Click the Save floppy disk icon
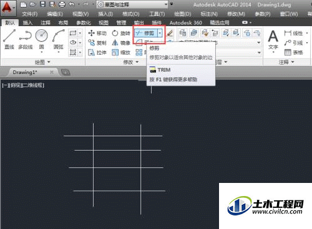This screenshot has width=312, height=229. 42,4
